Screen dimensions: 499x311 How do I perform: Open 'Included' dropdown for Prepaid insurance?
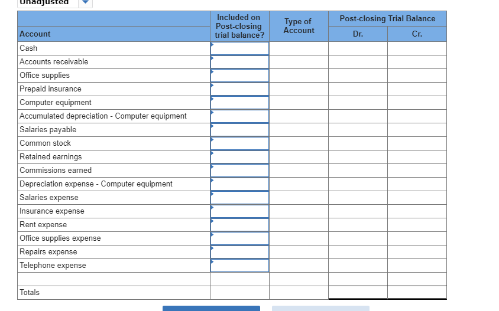tap(239, 89)
